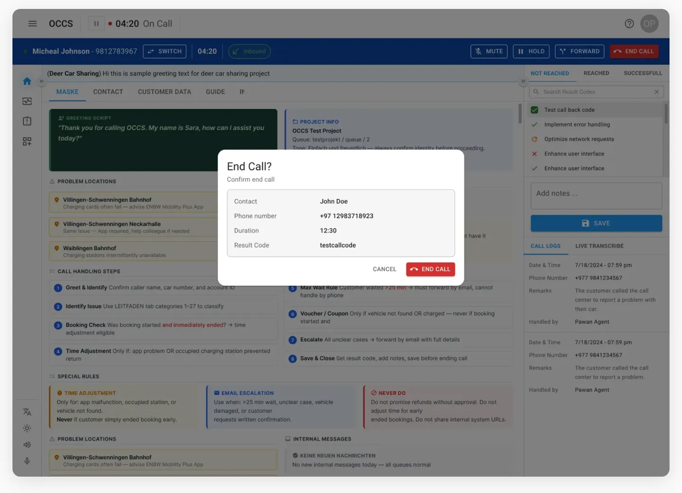Switch to the CONTACT tab

[x=108, y=92]
